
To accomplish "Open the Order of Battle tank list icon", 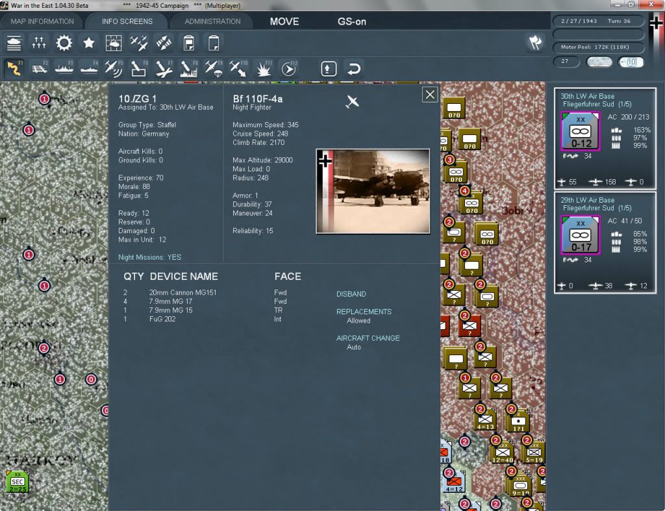I will (x=14, y=43).
